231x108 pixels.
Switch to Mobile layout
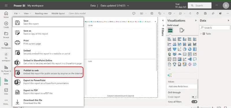pyautogui.click(x=58, y=13)
